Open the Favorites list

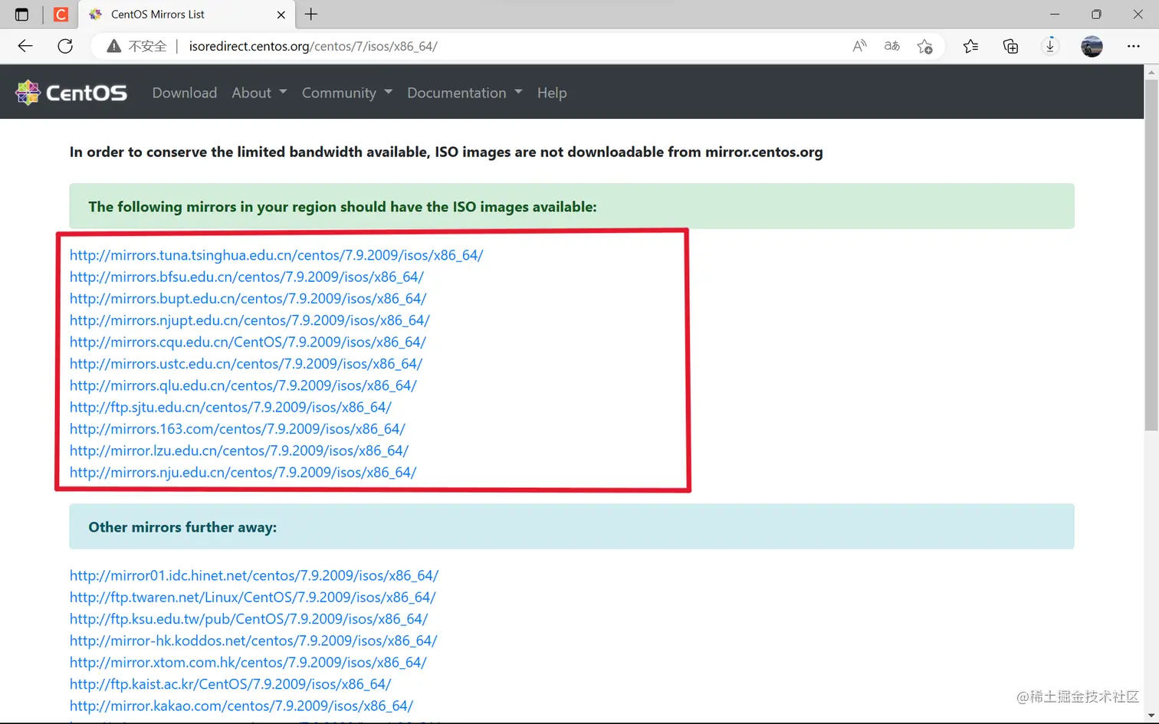(970, 46)
